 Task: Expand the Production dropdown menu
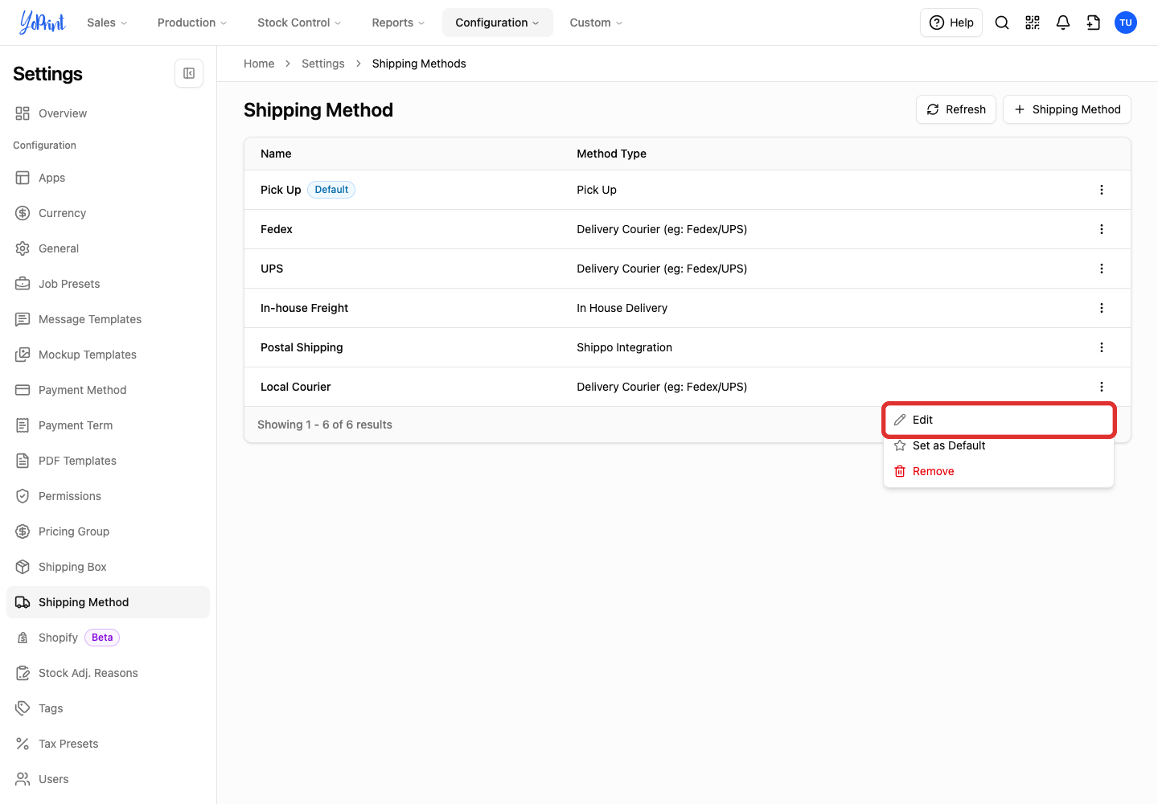pyautogui.click(x=192, y=23)
